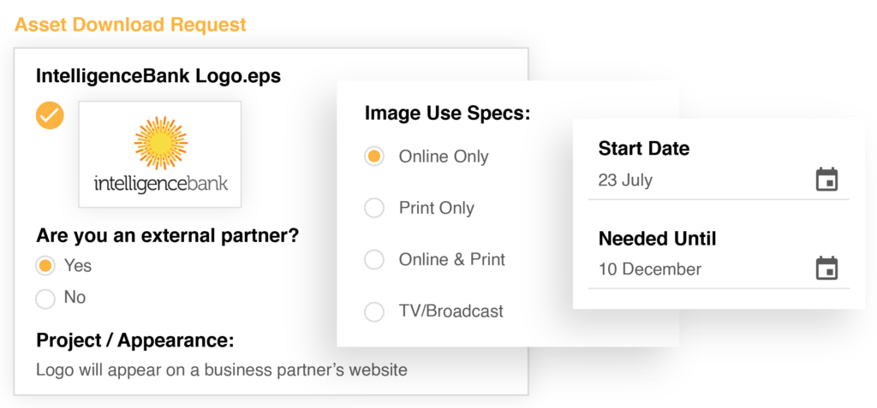
Task: Click the Needed Until label
Action: click(657, 239)
